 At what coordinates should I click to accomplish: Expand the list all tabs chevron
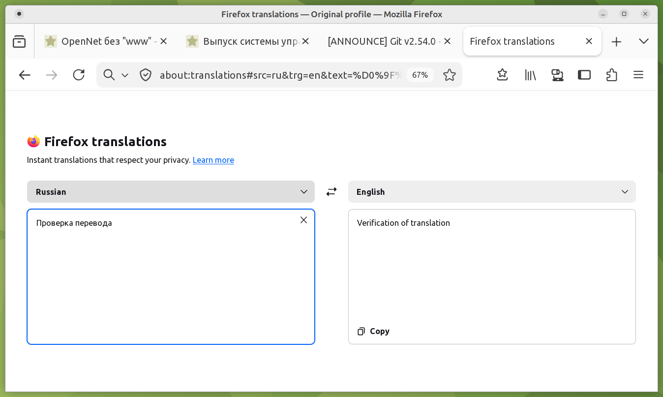coord(643,41)
